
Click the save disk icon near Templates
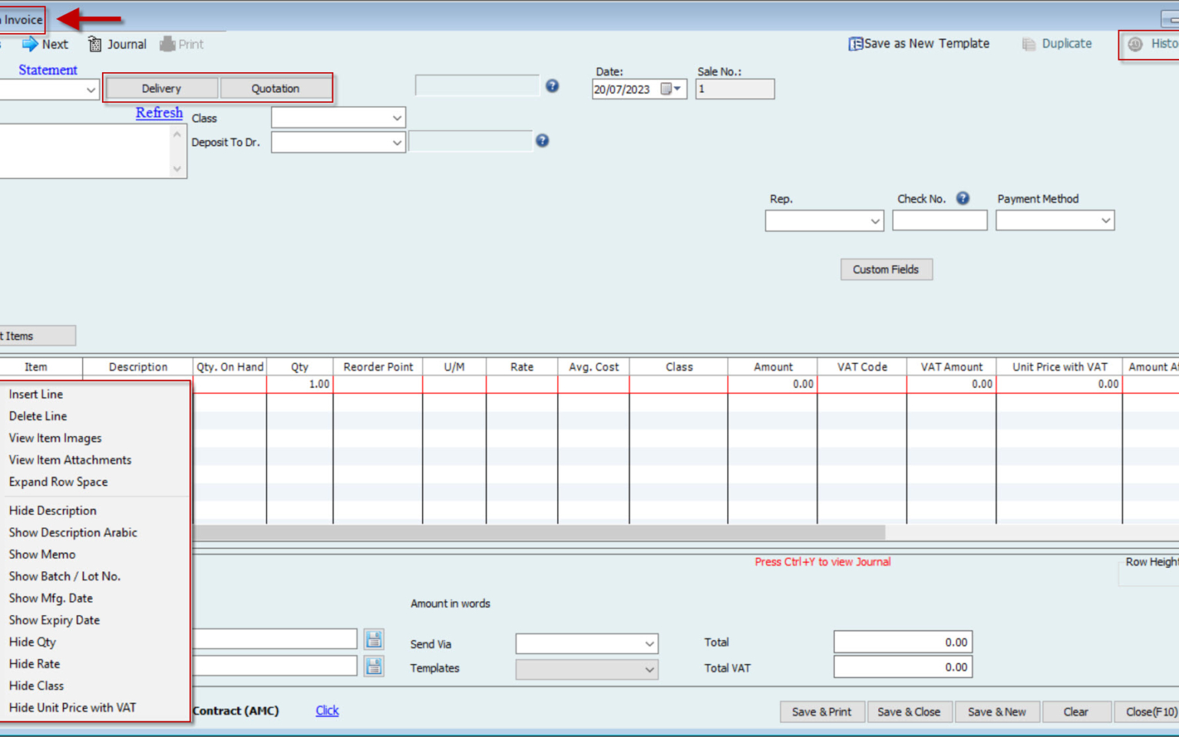374,666
